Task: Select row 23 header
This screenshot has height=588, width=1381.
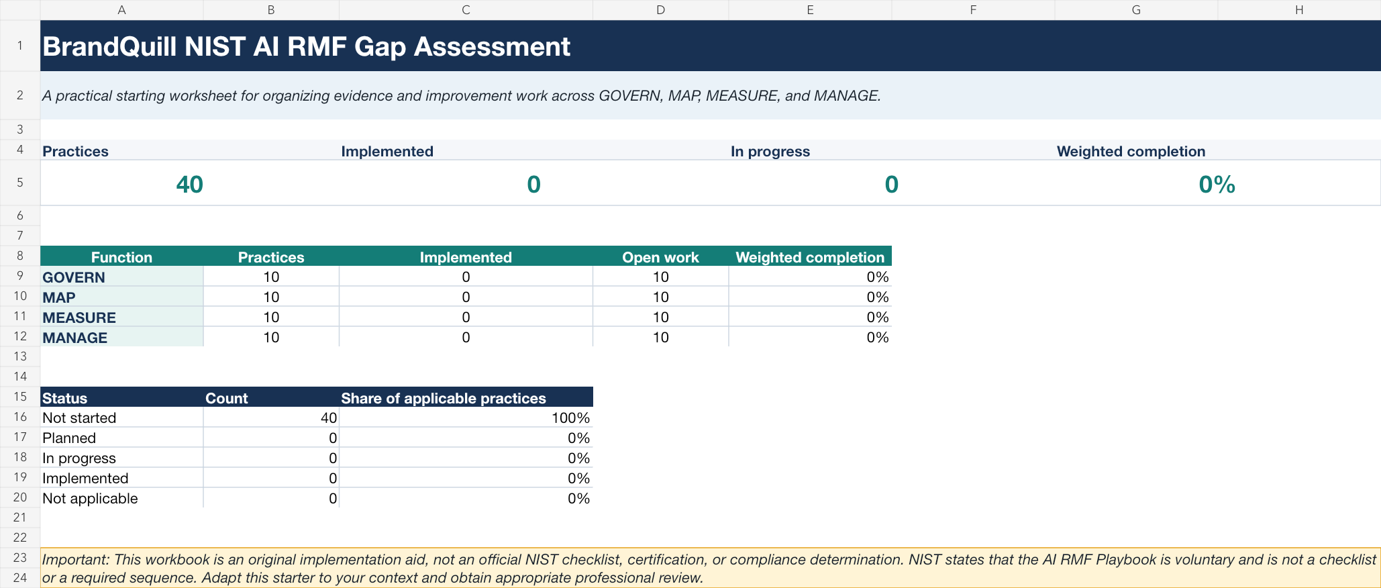Action: [x=20, y=558]
